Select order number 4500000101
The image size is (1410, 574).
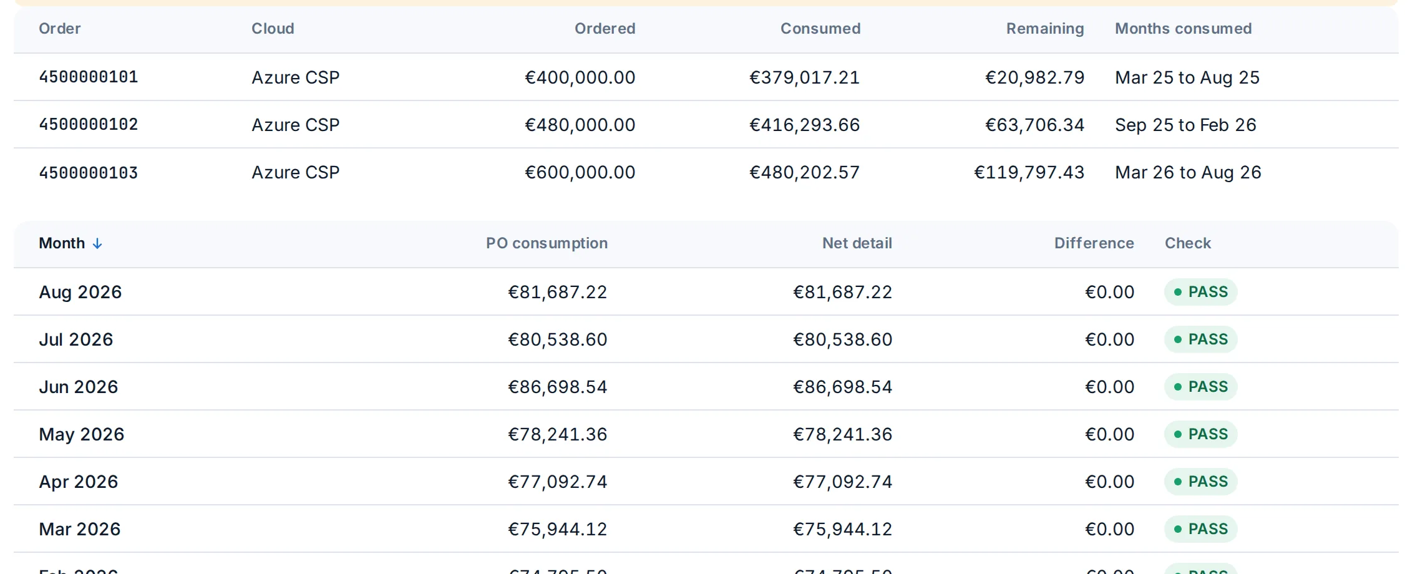pos(89,77)
